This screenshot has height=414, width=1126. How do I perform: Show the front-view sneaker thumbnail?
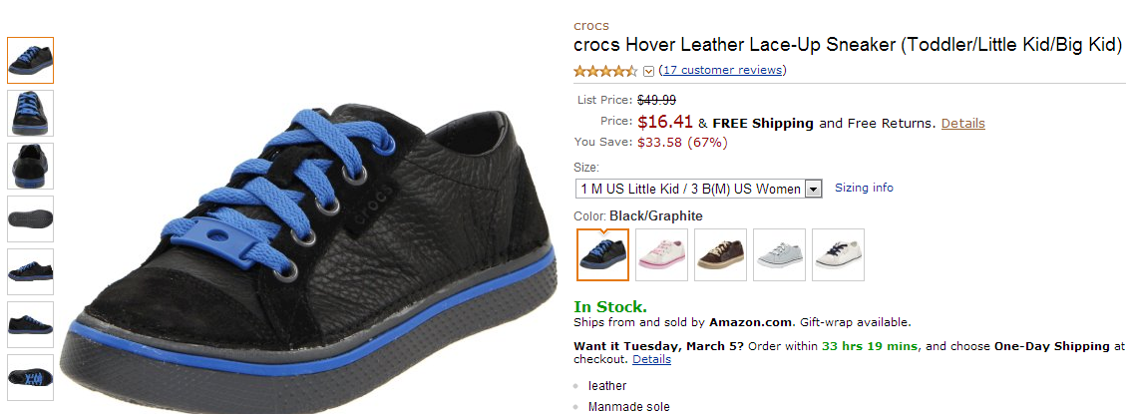(x=30, y=113)
